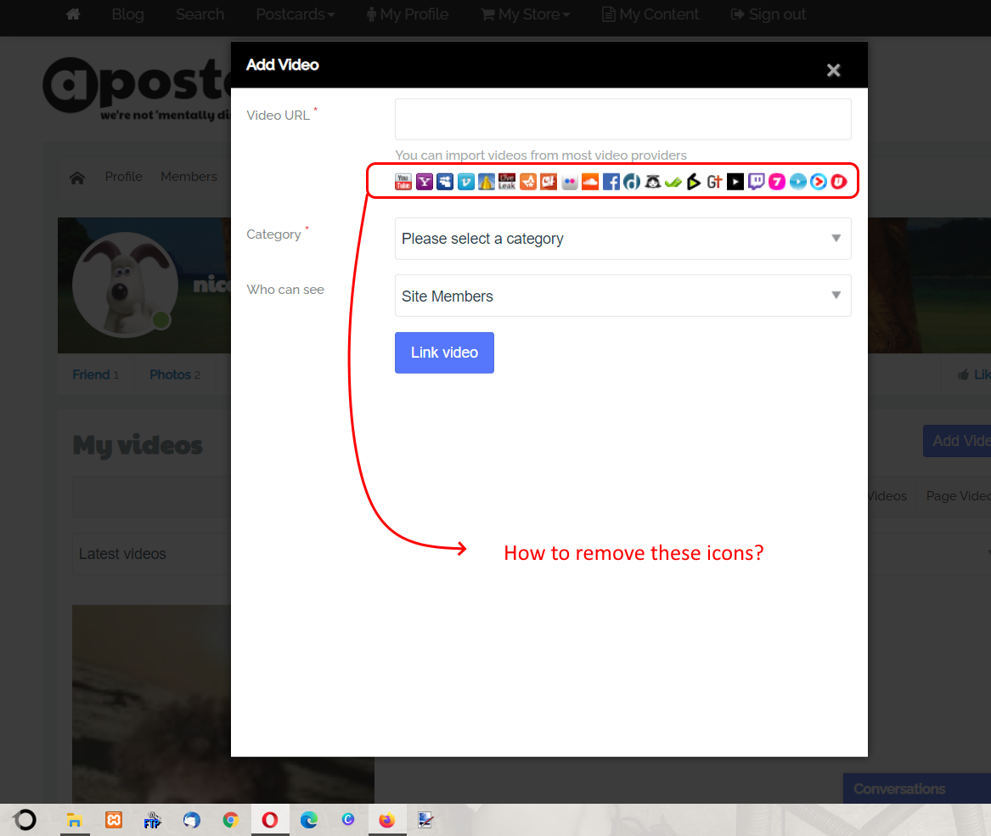991x836 pixels.
Task: Open the Conversations panel
Action: pyautogui.click(x=917, y=788)
